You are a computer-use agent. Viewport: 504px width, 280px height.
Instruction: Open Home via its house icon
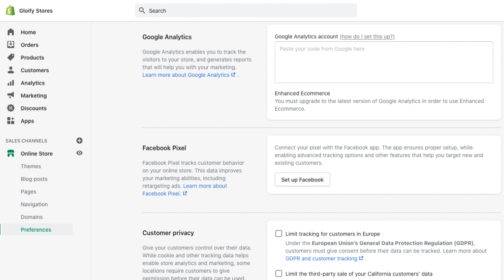pyautogui.click(x=11, y=32)
